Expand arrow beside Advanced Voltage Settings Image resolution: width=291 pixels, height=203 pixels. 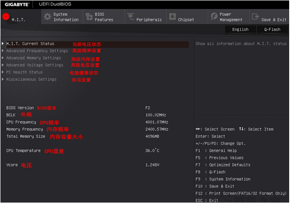pyautogui.click(x=3, y=65)
